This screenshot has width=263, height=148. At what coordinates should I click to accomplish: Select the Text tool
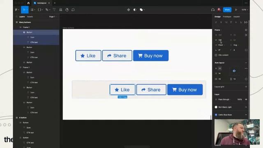click(x=54, y=10)
